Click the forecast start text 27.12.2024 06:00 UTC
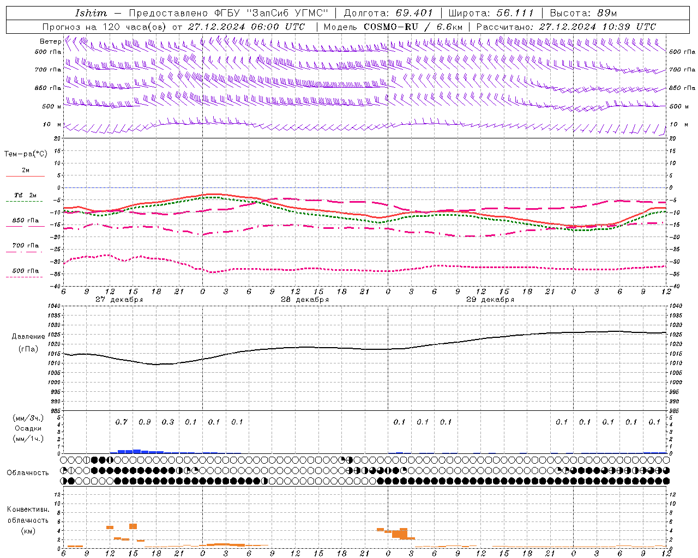Viewport: 698px width, 558px height. 246,27
